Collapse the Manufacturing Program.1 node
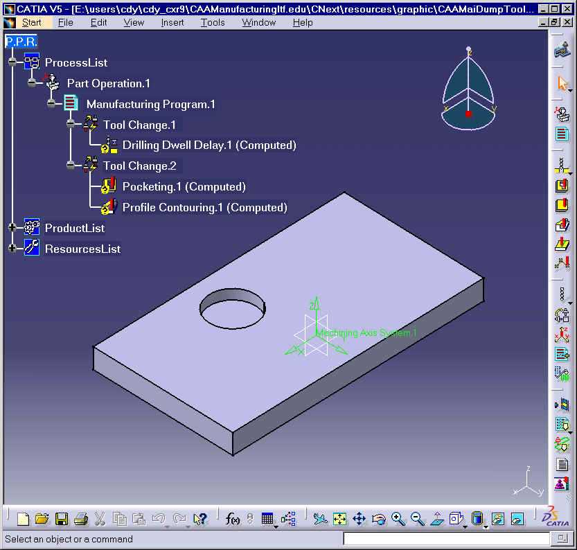This screenshot has width=577, height=550. (51, 104)
